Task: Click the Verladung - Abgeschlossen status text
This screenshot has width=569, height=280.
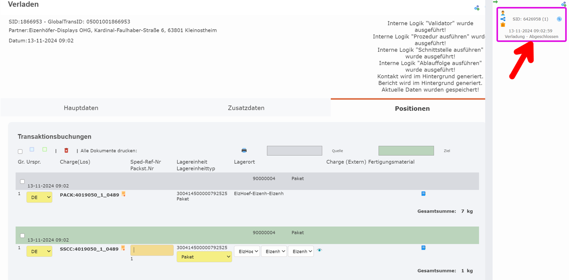Action: click(531, 36)
